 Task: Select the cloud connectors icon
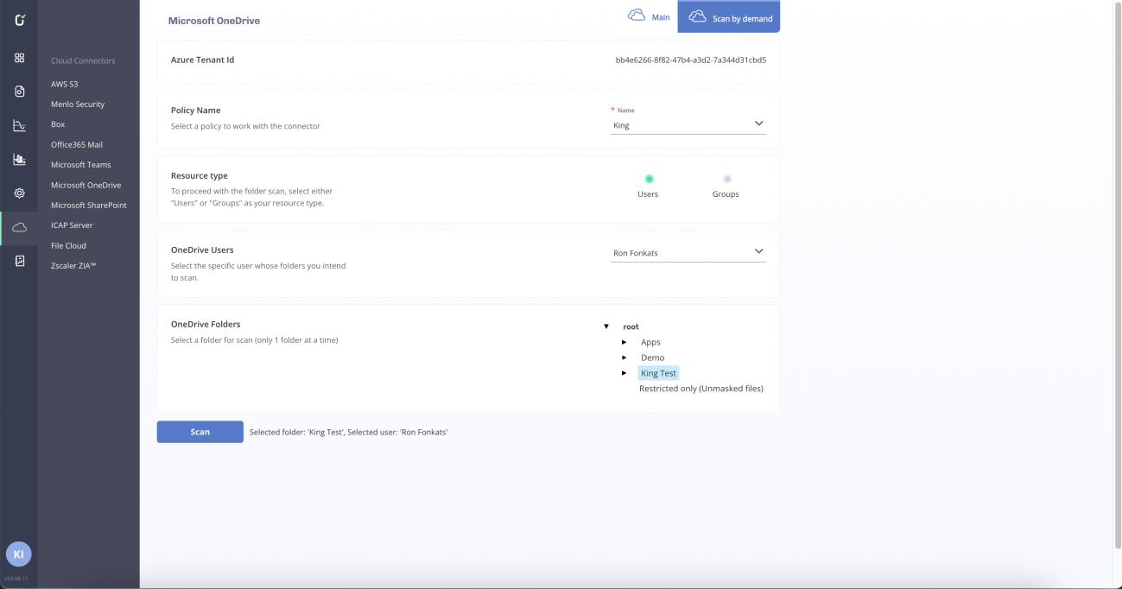tap(19, 227)
